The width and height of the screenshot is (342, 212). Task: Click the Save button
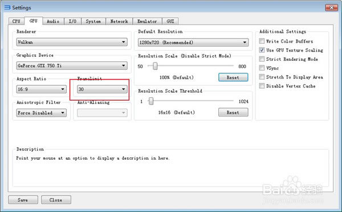pyautogui.click(x=23, y=200)
